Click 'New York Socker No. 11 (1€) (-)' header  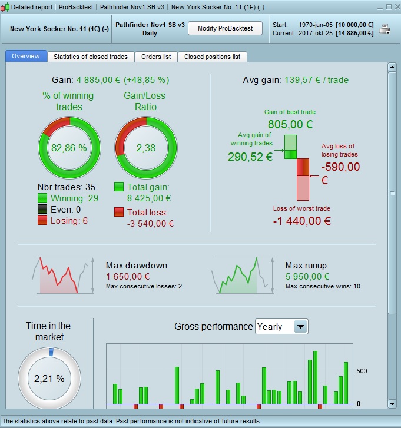[59, 29]
